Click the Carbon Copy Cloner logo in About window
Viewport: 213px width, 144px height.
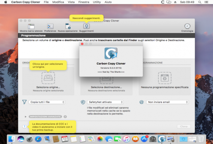[x=111, y=53]
